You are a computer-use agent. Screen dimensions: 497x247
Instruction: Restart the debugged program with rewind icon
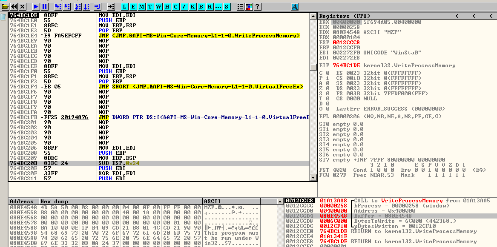[14, 7]
